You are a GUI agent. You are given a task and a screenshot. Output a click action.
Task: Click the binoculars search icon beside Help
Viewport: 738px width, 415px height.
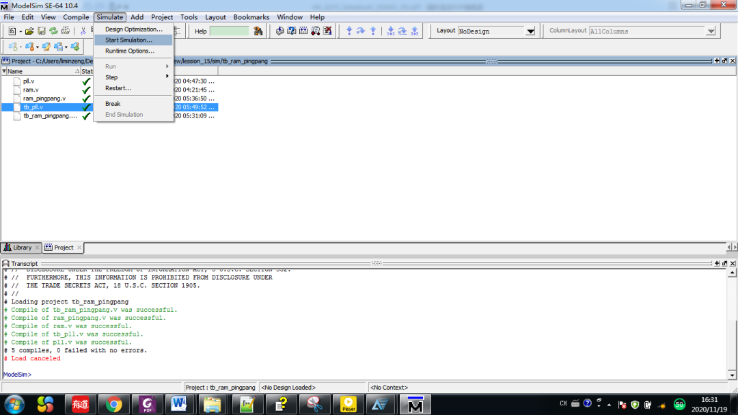point(258,31)
